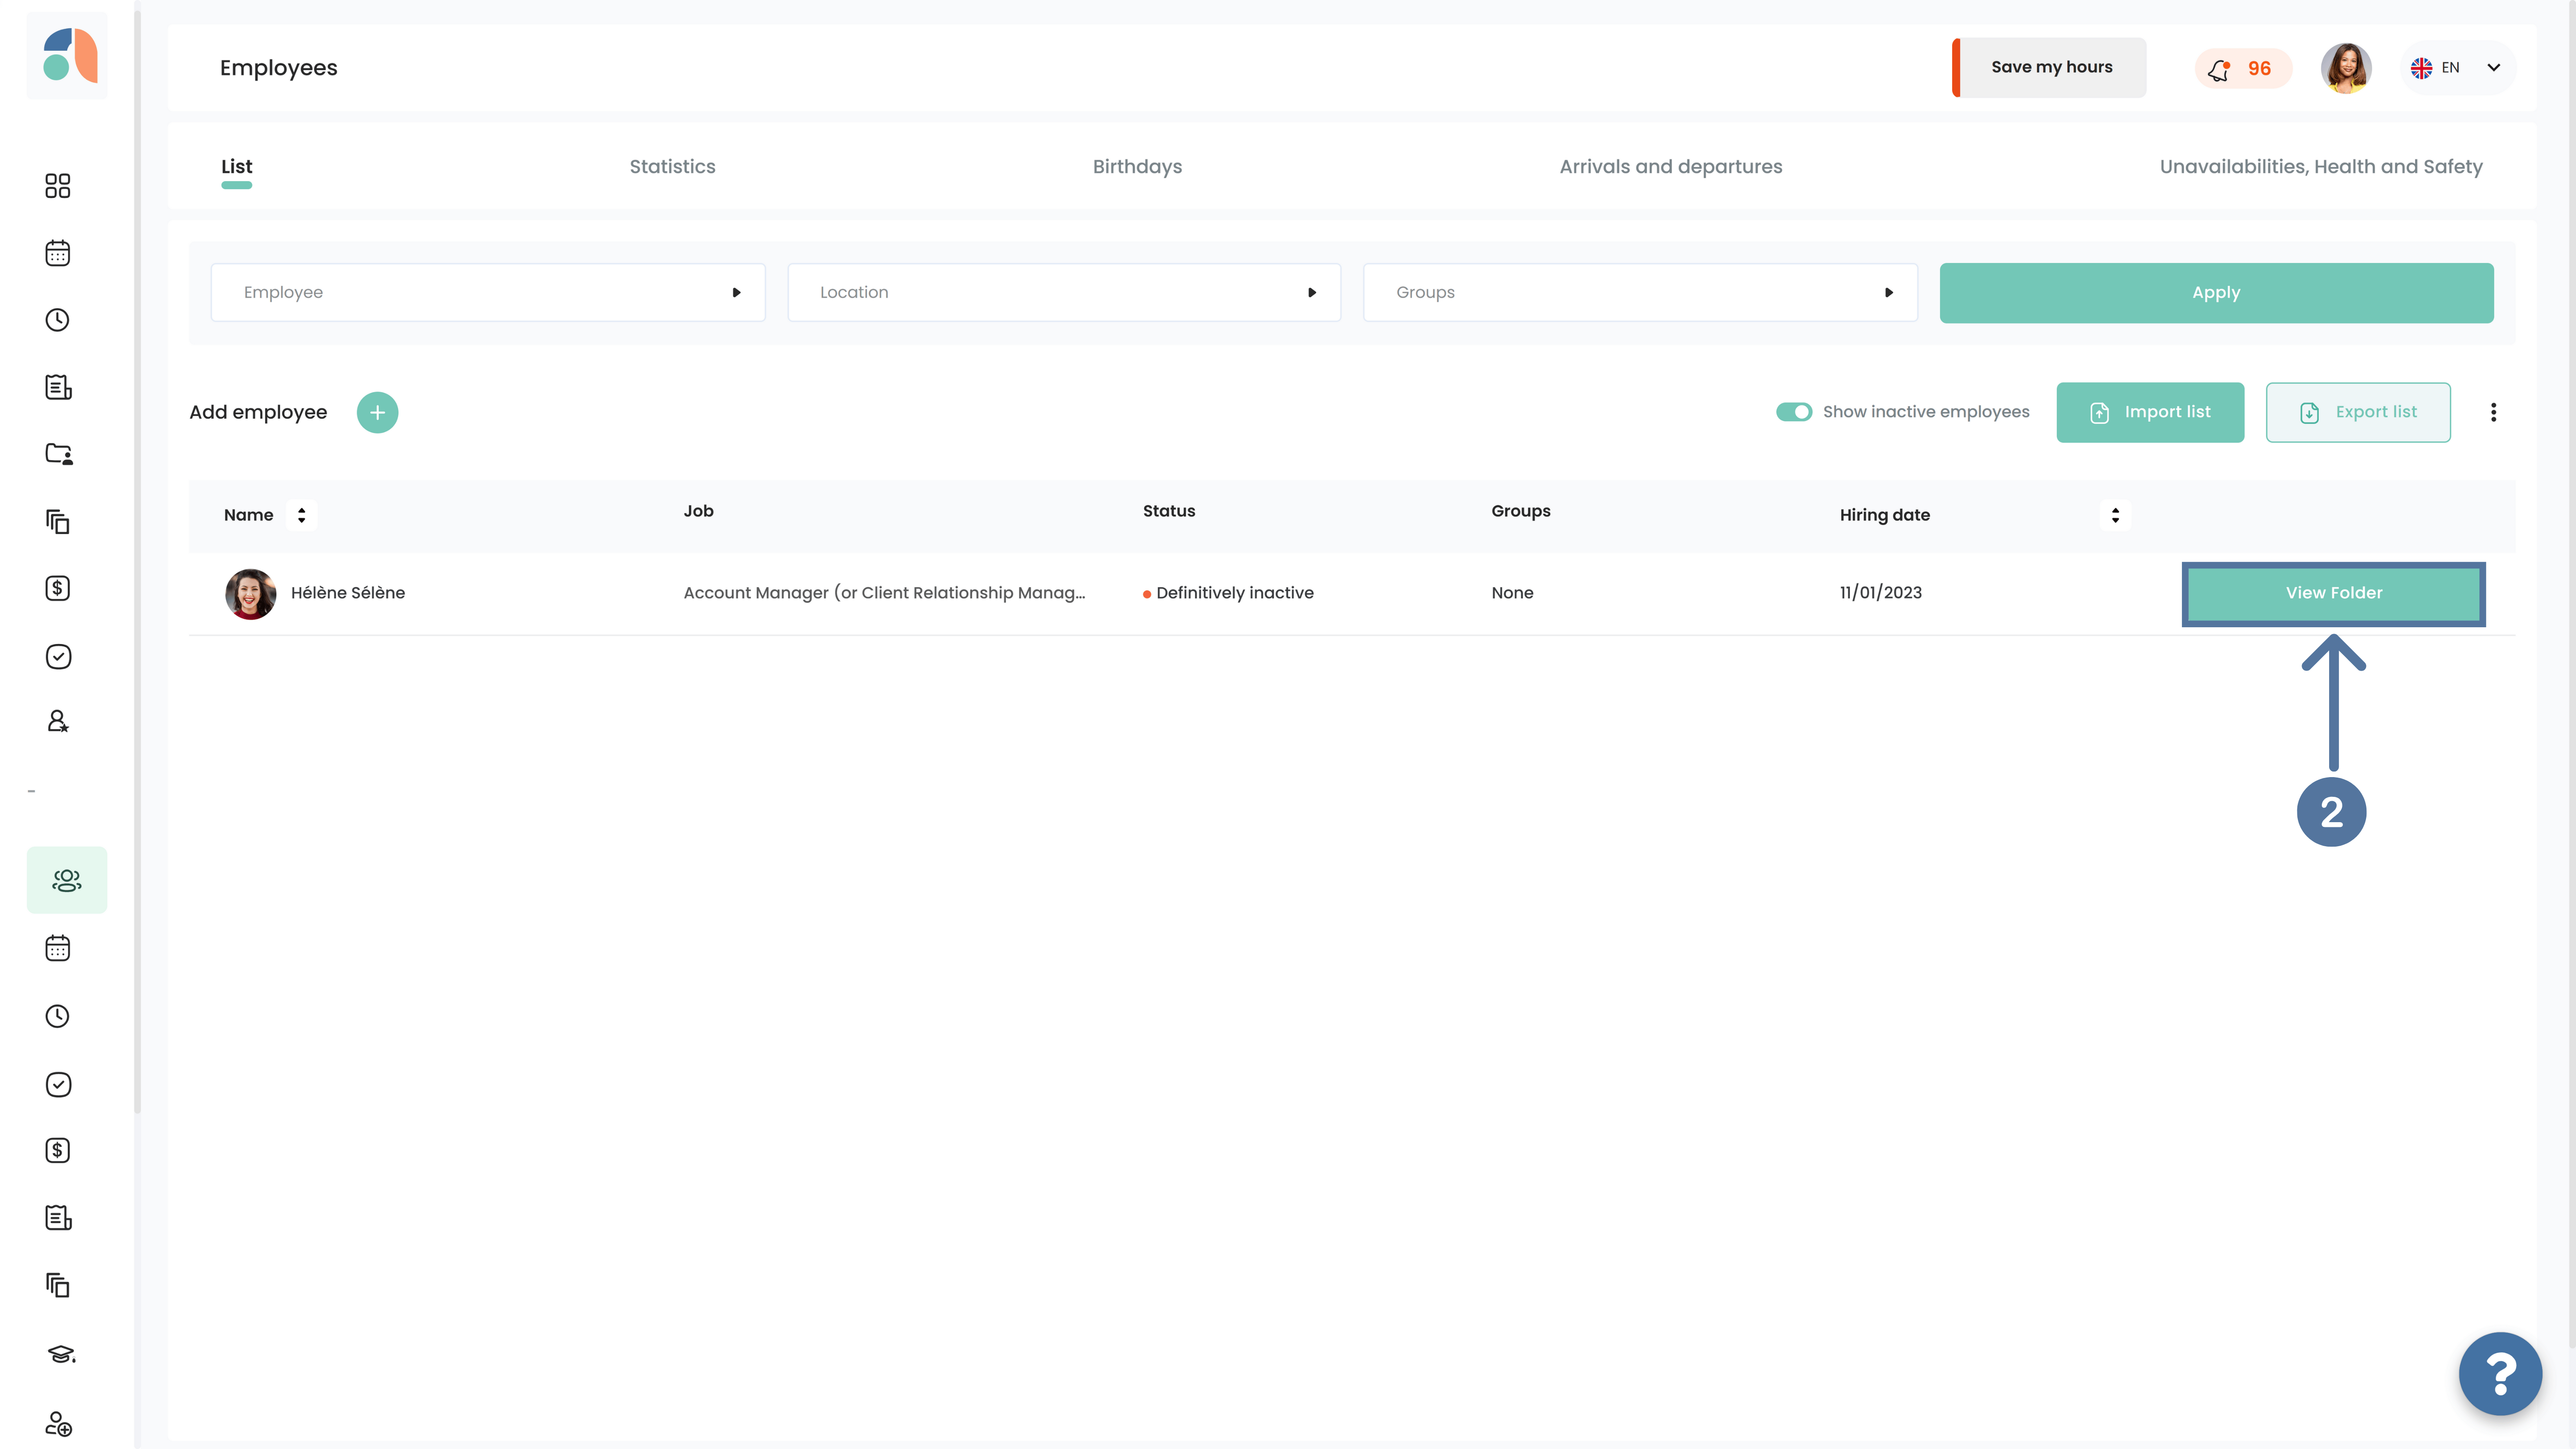Open the dashboard grid icon in sidebar

[x=58, y=186]
